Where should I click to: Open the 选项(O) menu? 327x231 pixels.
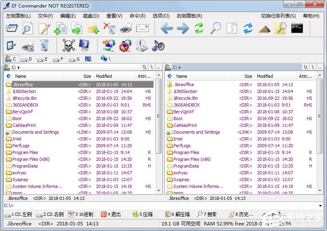(x=161, y=16)
